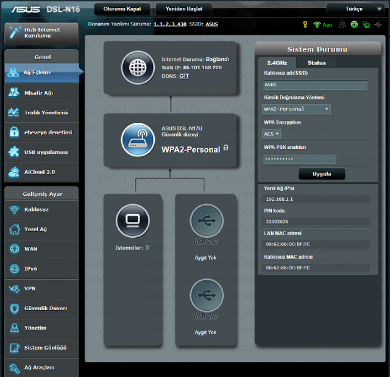
Task: Open Güvenlik Duvarı shield icon
Action: 15,308
